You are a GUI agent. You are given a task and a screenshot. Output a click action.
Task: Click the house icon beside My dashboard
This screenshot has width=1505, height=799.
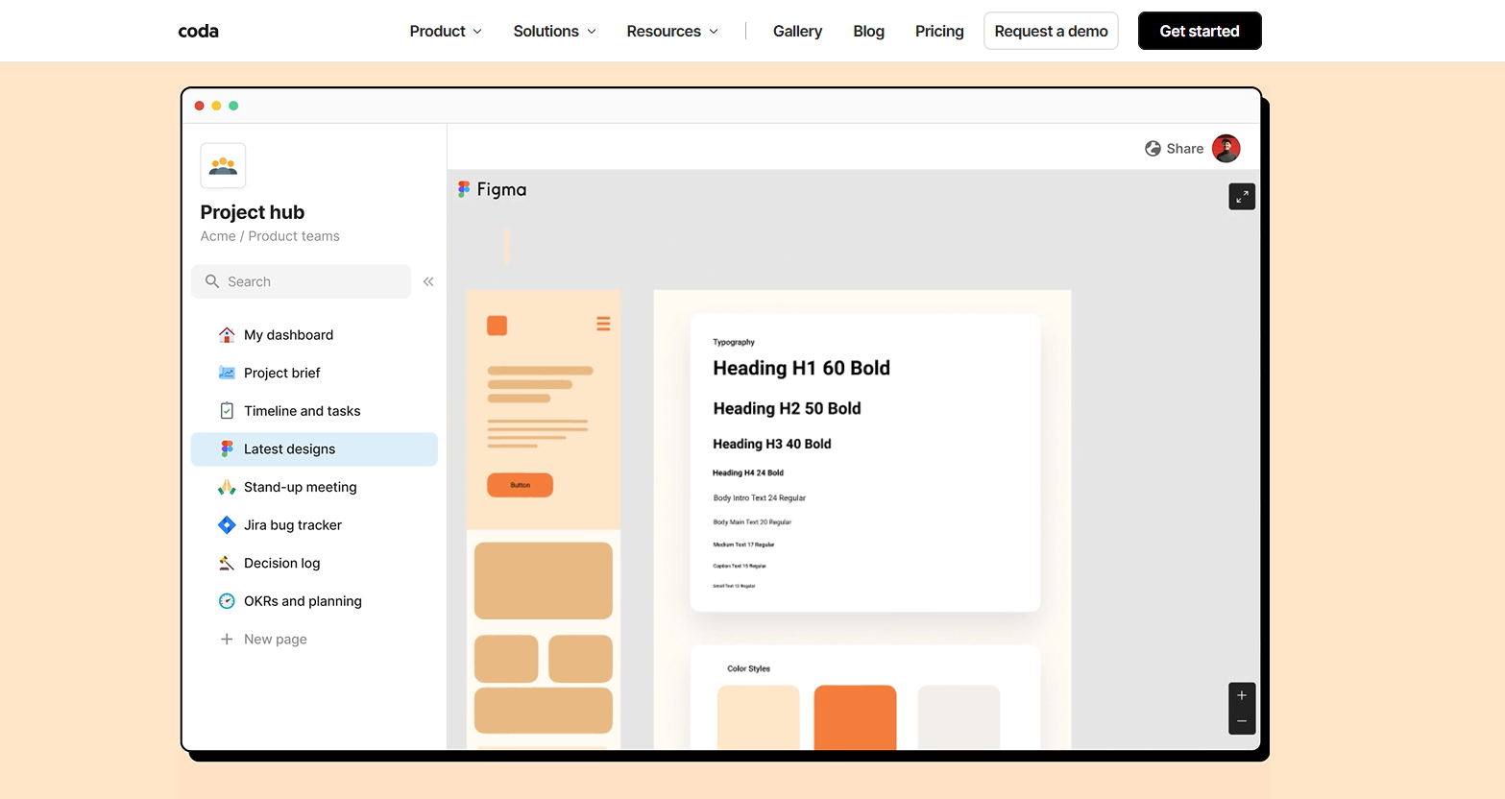coord(227,334)
